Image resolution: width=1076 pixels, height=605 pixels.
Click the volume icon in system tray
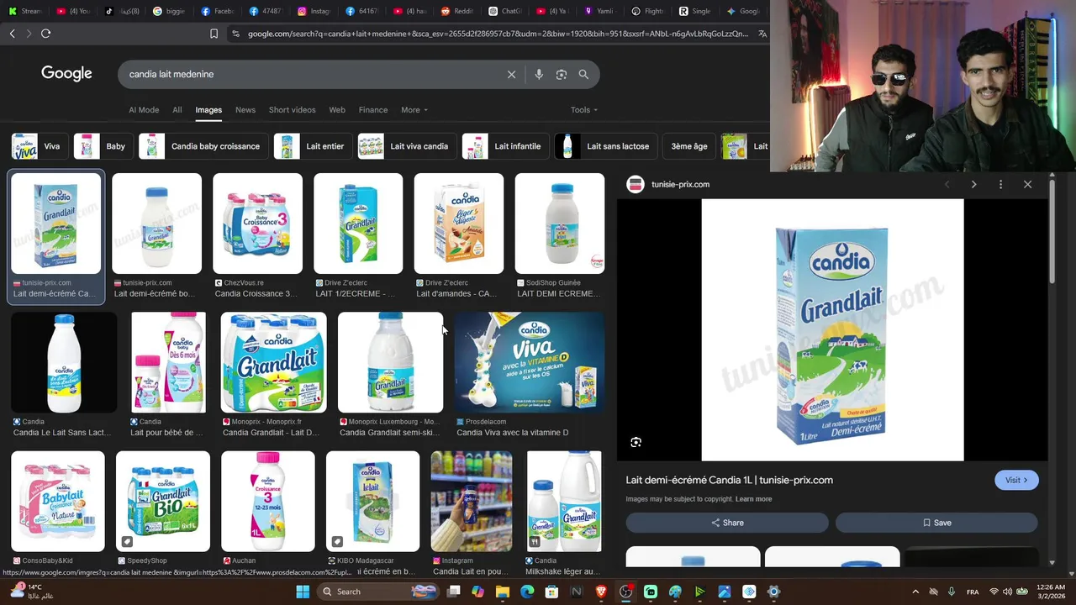point(1007,592)
